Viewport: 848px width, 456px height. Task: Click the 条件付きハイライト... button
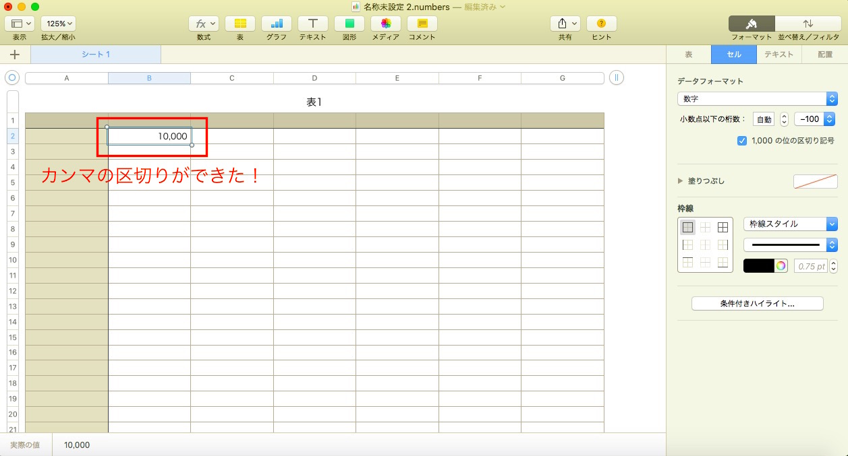tap(757, 304)
